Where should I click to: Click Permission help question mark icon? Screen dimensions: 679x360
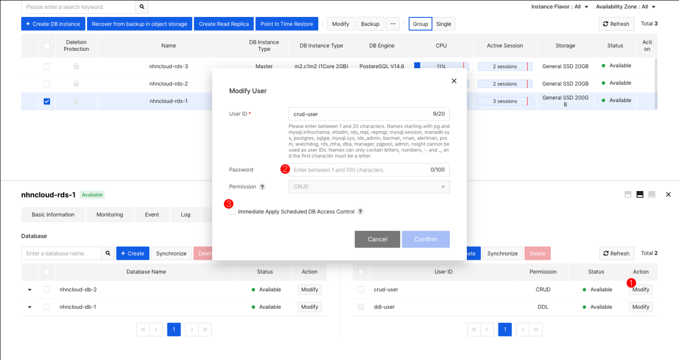click(262, 187)
